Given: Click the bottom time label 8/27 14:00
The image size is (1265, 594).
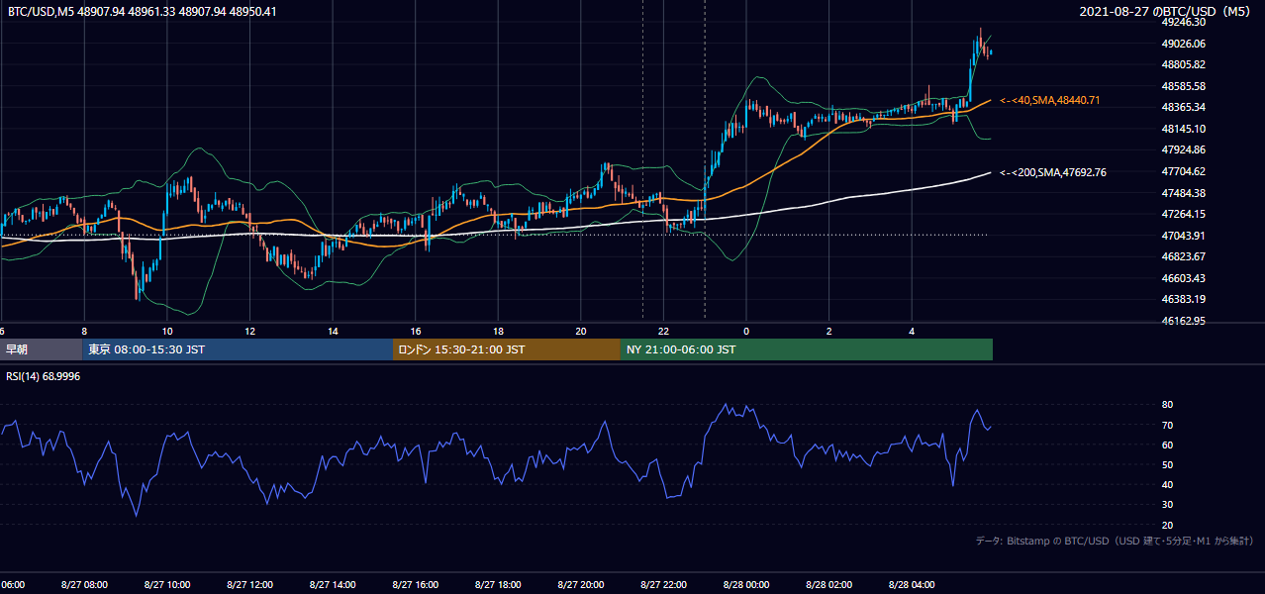Looking at the screenshot, I should [333, 585].
